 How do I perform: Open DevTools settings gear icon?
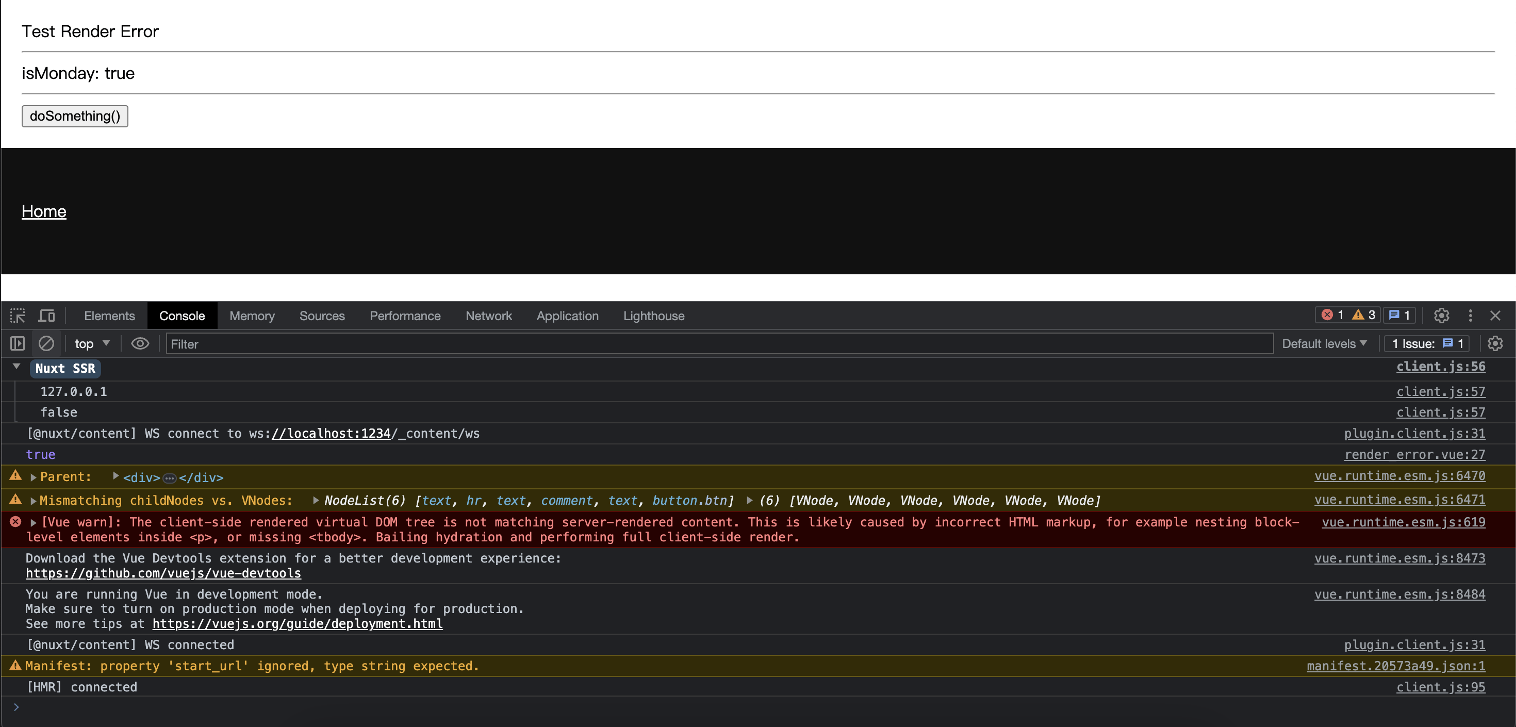click(1441, 316)
